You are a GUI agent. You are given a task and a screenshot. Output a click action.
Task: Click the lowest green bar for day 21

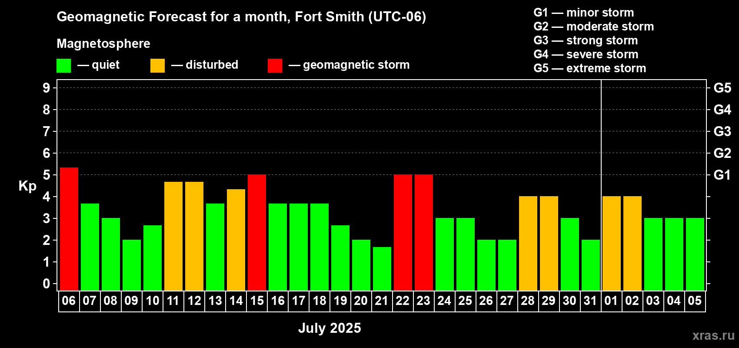tap(382, 269)
